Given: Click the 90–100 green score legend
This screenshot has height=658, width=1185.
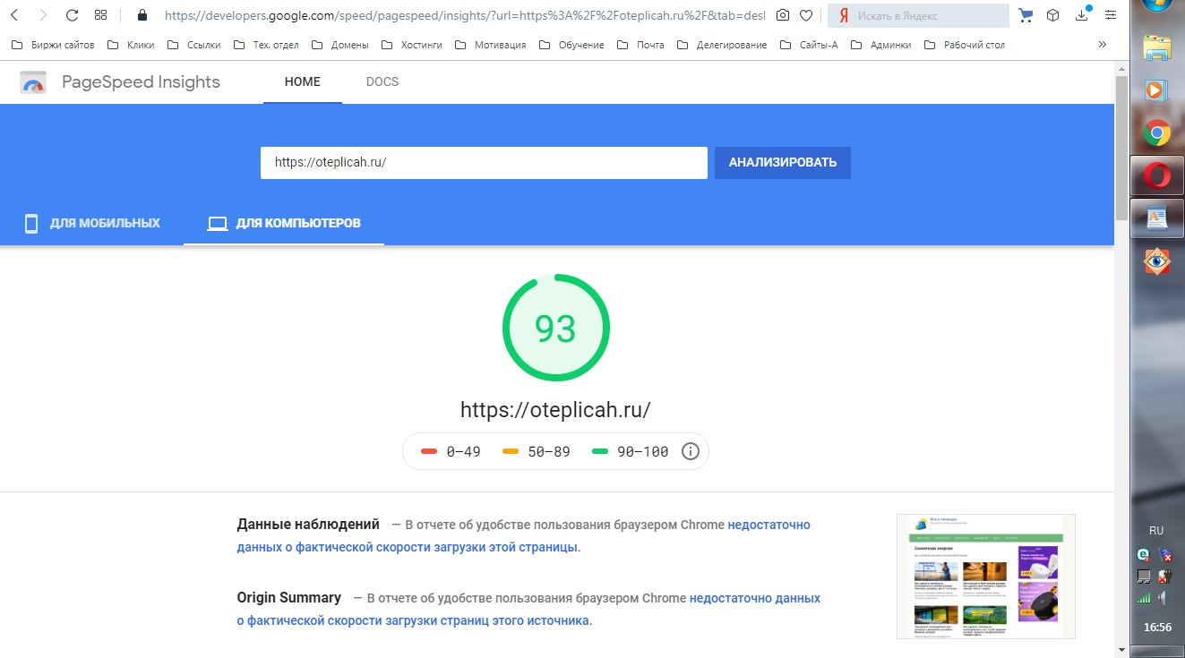Looking at the screenshot, I should pyautogui.click(x=631, y=451).
